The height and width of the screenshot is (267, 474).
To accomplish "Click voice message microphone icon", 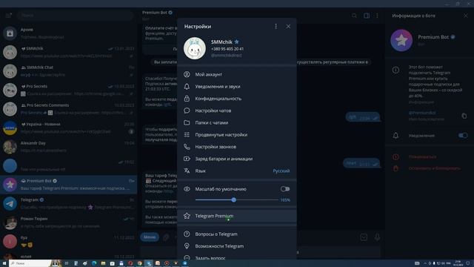I will pyautogui.click(x=377, y=237).
